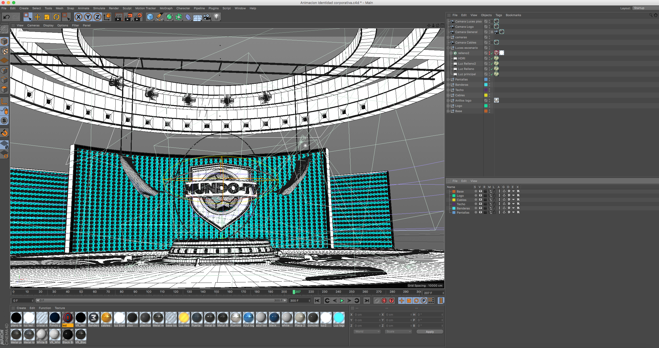Select the Luz principal object

467,74
